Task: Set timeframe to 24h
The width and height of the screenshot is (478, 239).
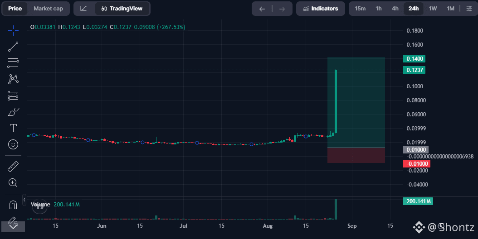Action: [x=413, y=9]
